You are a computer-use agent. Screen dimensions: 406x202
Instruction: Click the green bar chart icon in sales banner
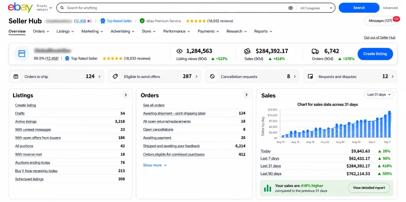[x=268, y=188]
